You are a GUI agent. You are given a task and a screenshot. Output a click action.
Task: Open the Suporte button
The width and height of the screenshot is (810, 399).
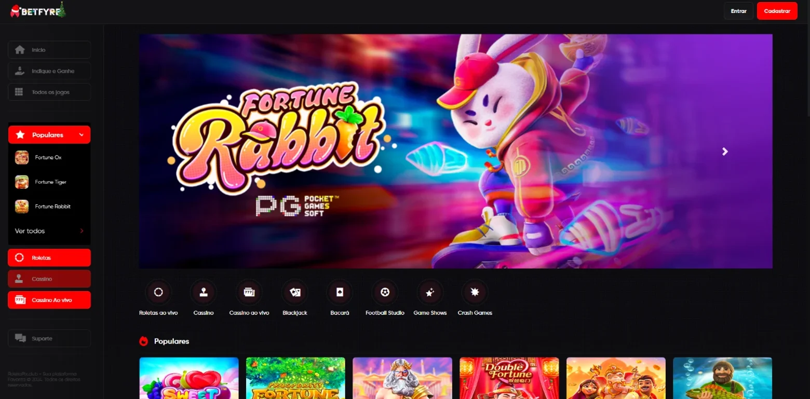[49, 338]
